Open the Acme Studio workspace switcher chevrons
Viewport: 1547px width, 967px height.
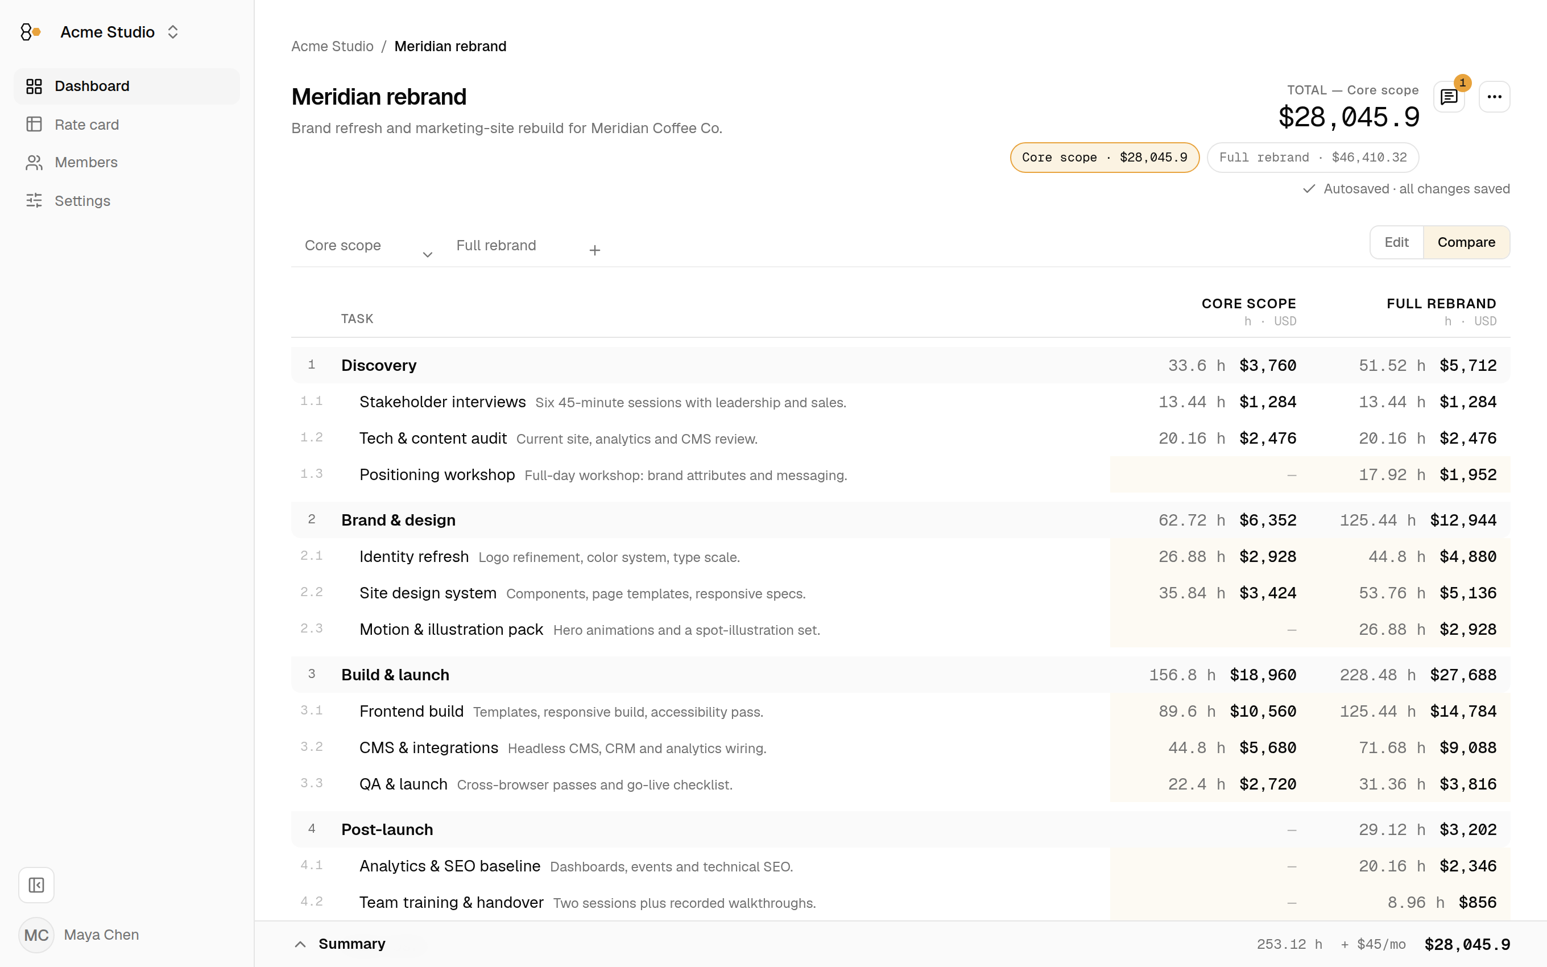tap(172, 32)
